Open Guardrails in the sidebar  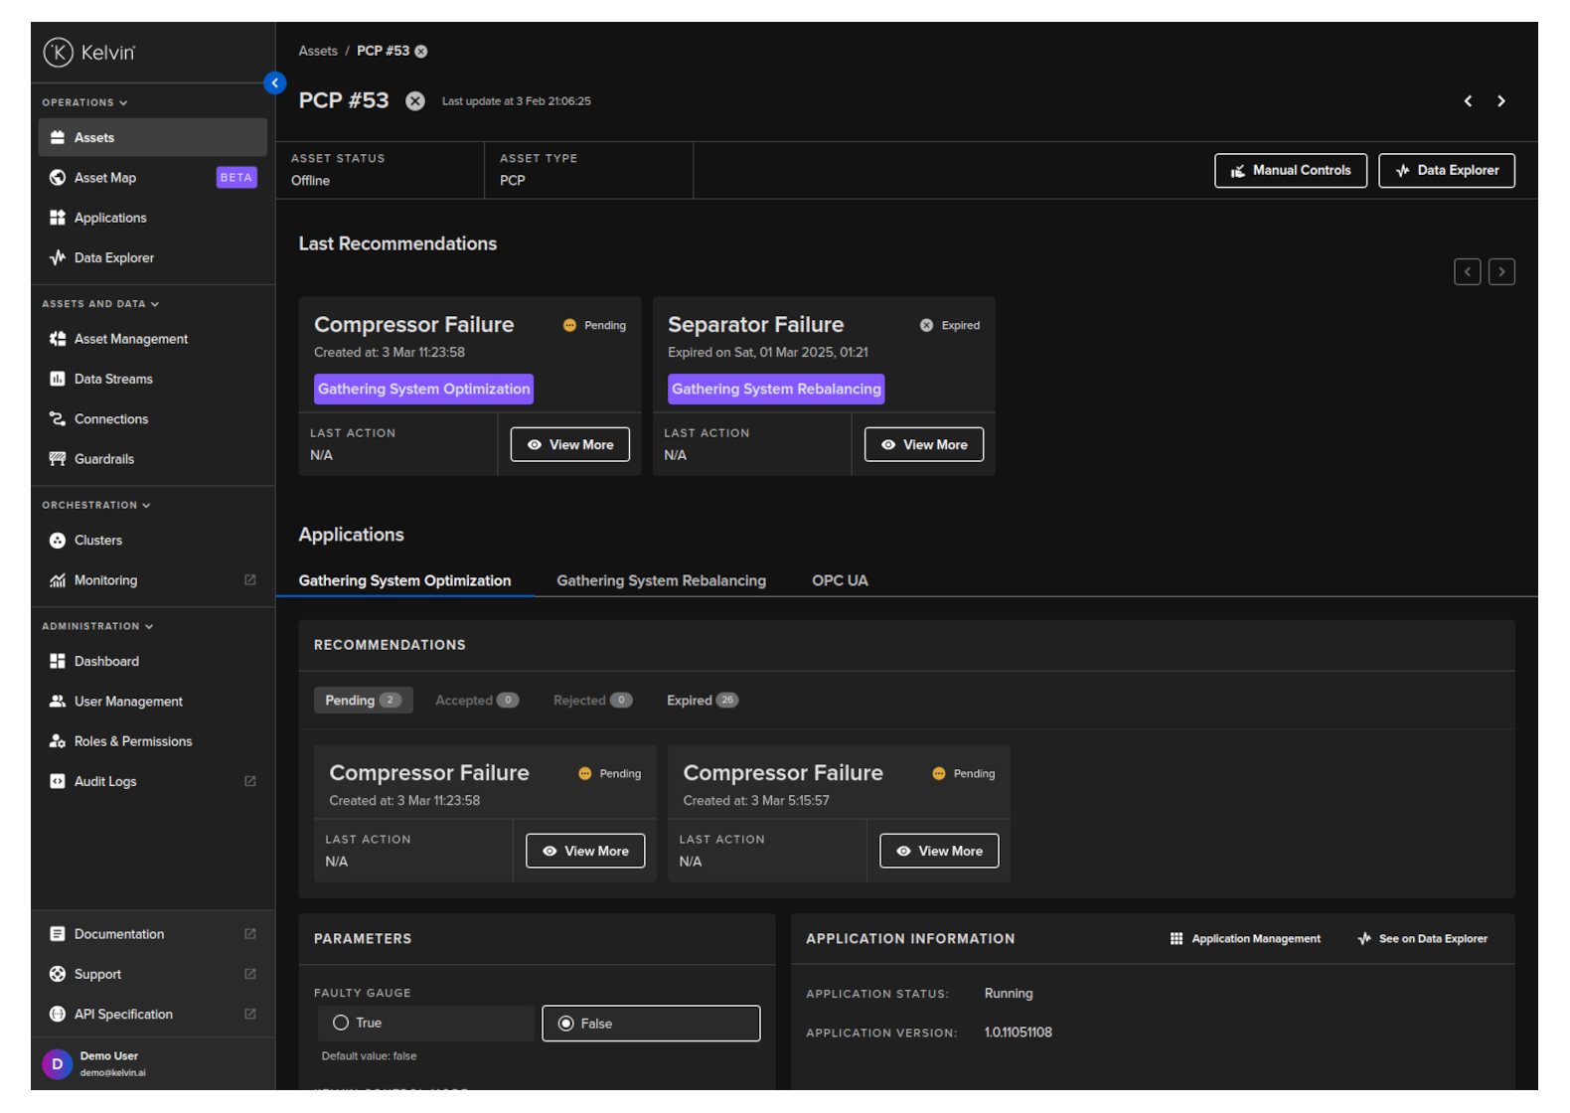[x=103, y=459]
